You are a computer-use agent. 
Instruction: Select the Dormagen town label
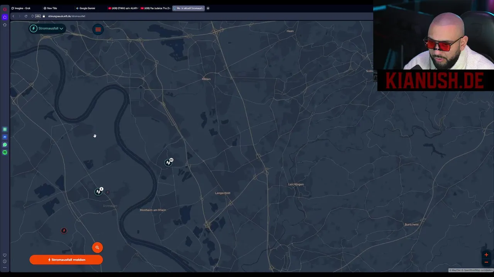(x=110, y=206)
